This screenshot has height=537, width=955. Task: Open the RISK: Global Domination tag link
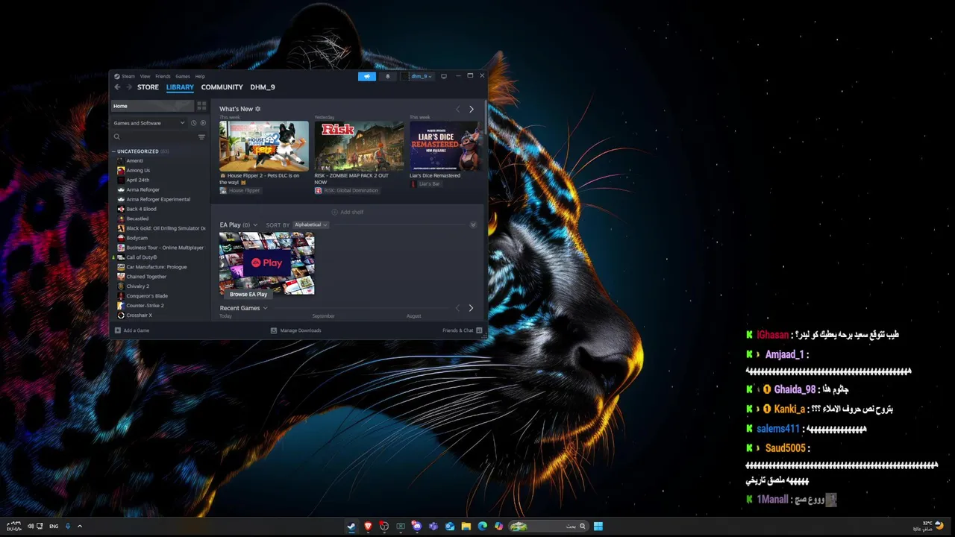pos(346,190)
